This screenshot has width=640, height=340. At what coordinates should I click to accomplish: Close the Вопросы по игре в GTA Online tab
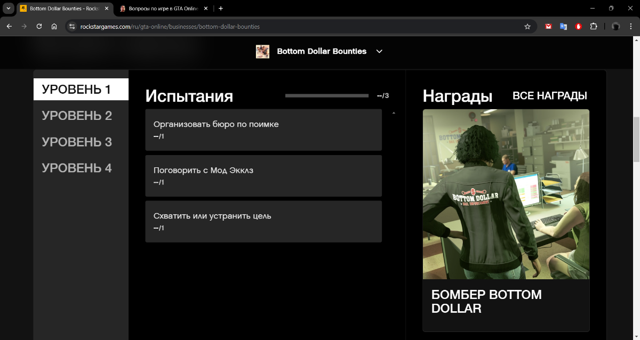tap(206, 9)
